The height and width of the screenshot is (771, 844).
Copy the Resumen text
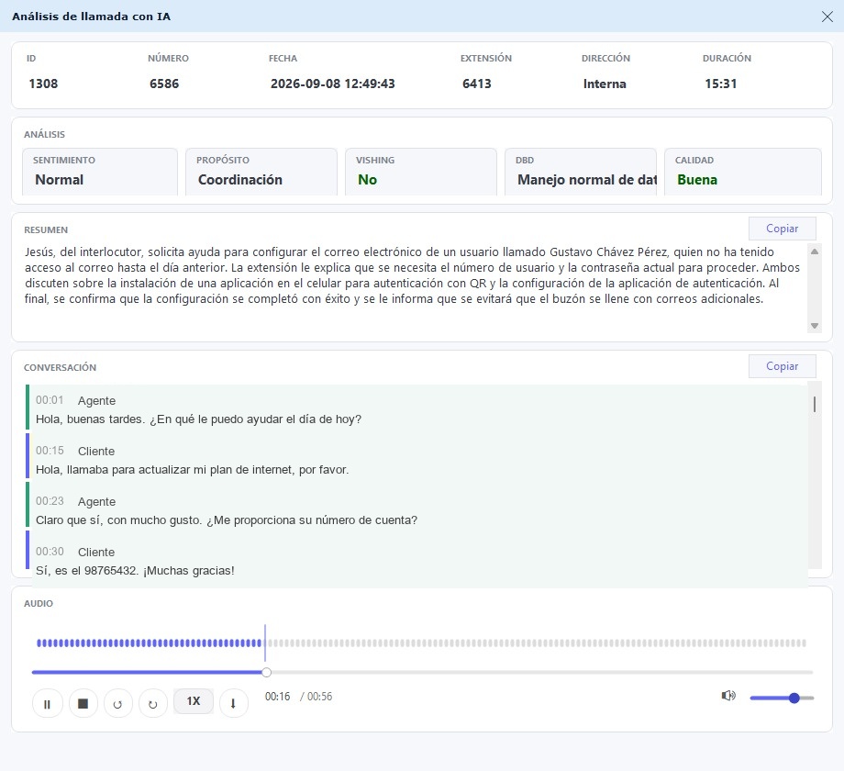coord(783,229)
